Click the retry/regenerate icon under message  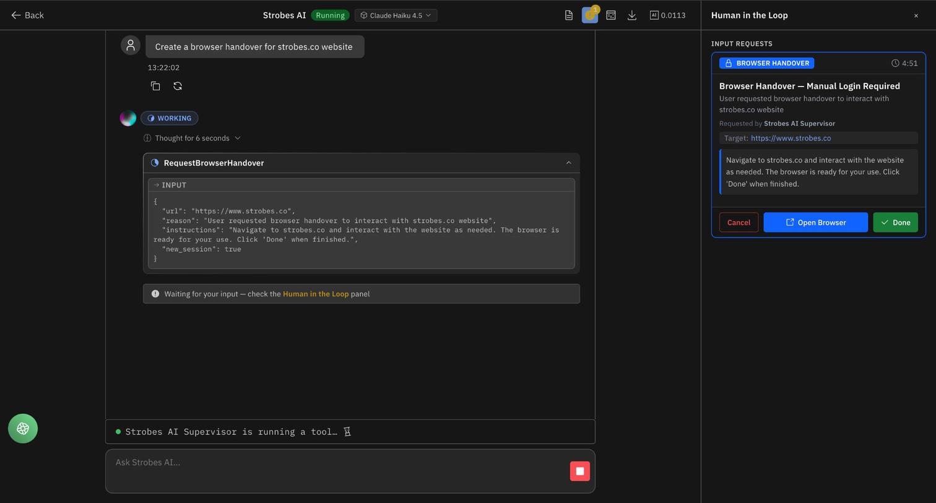pos(178,86)
